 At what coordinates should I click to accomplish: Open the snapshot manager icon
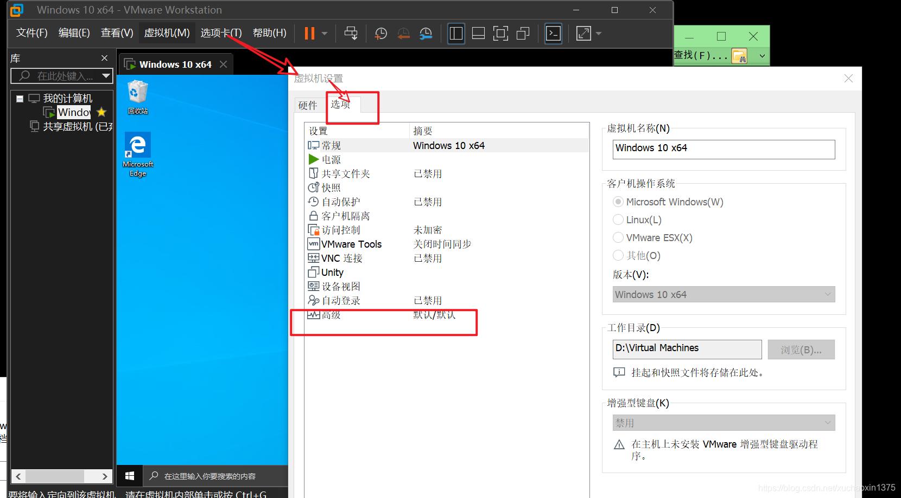pos(426,34)
